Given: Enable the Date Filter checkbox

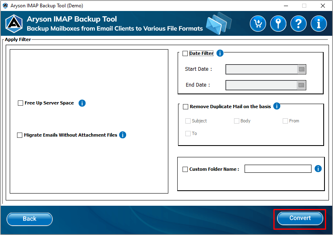Looking at the screenshot, I should [185, 53].
